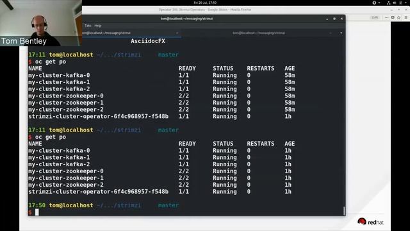Image resolution: width=410 pixels, height=231 pixels.
Task: Click the network icon in top bar
Action: coord(389,3)
